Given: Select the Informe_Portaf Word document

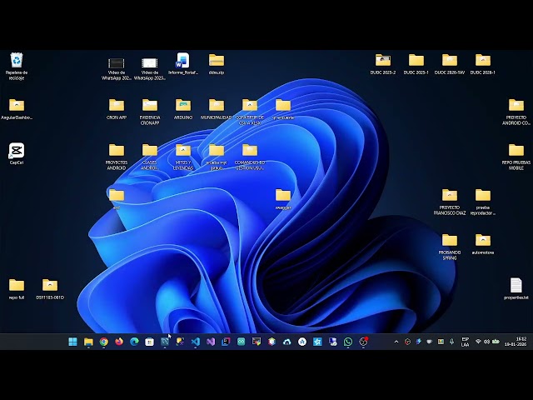Looking at the screenshot, I should [182, 61].
